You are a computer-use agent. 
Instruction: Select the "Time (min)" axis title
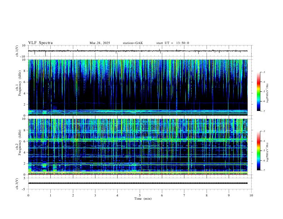point(143,199)
